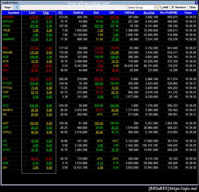
Task: Click the OffVol column header
Action: pos(129,13)
